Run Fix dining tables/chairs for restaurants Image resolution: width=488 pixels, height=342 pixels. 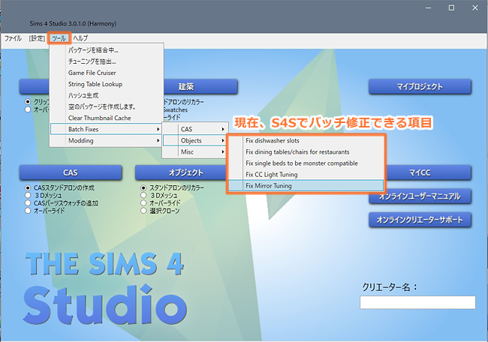[306, 152]
